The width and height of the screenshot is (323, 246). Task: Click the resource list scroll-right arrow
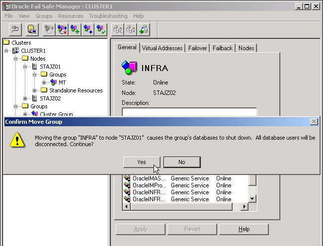(x=244, y=206)
